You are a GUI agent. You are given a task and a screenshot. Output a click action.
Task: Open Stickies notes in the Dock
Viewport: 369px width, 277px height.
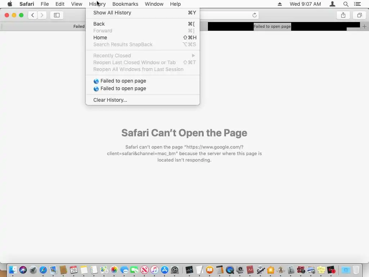(321, 270)
